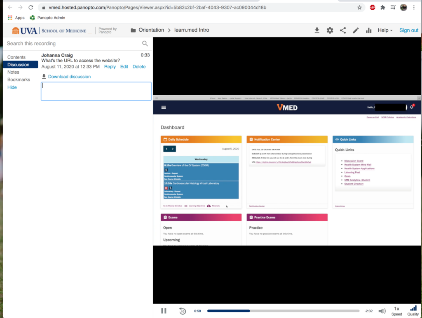The image size is (422, 318).
Task: Open recording settings gear icon
Action: pyautogui.click(x=330, y=30)
